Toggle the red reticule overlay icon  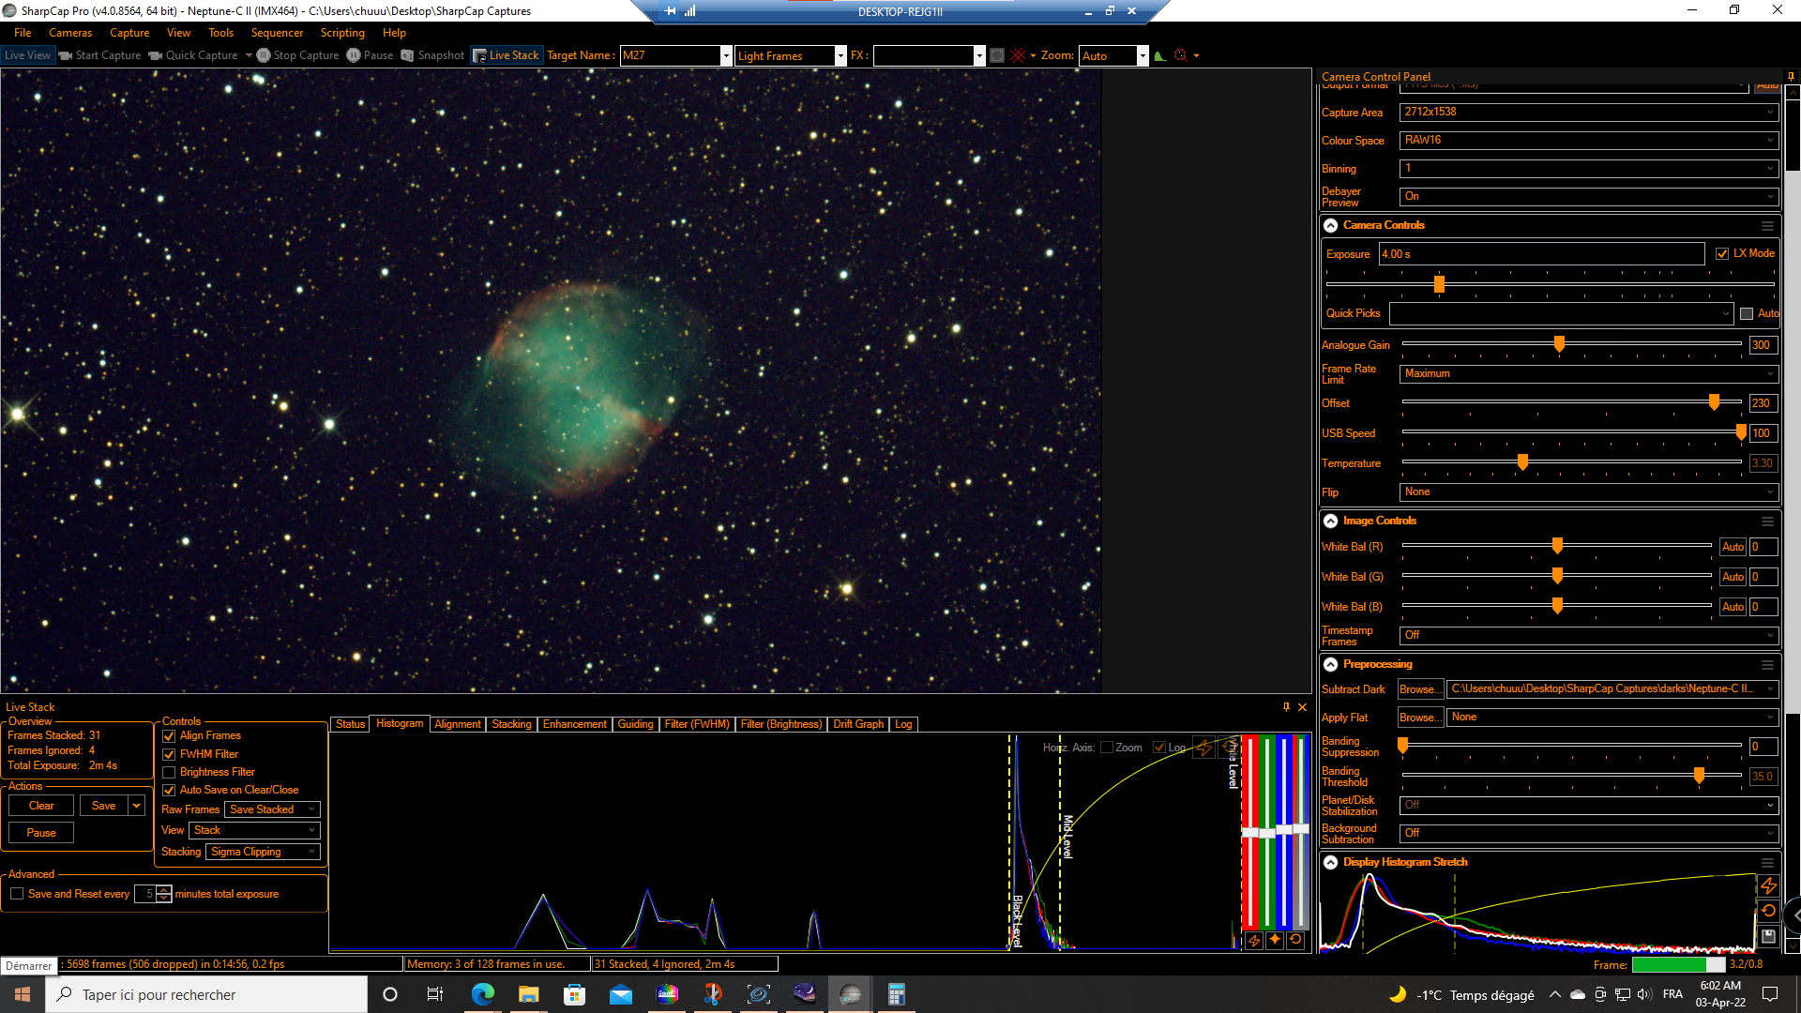1018,55
